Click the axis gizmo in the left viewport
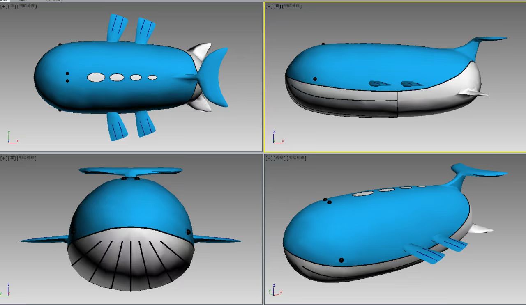 click(x=6, y=289)
